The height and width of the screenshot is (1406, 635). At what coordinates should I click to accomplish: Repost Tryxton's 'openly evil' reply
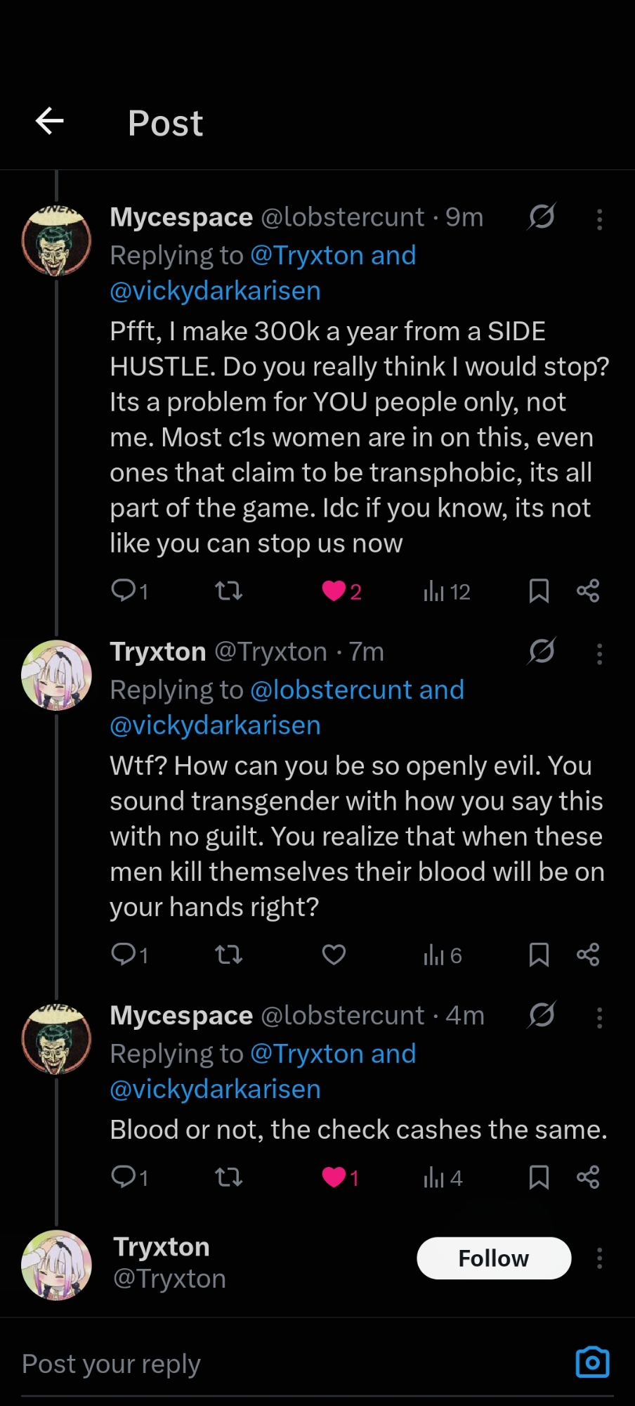[x=228, y=955]
